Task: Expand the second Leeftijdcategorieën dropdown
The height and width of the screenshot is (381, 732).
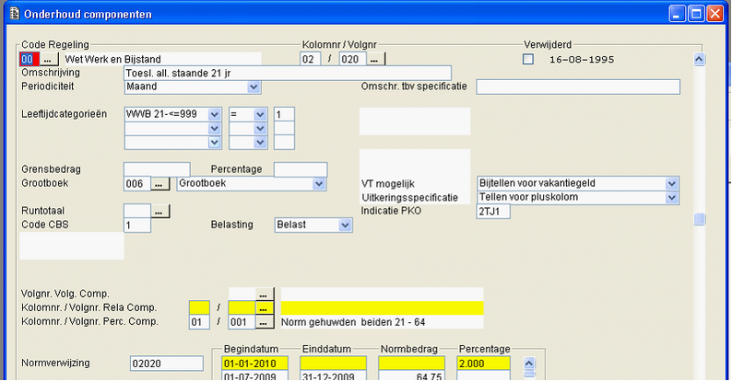Action: click(x=214, y=128)
